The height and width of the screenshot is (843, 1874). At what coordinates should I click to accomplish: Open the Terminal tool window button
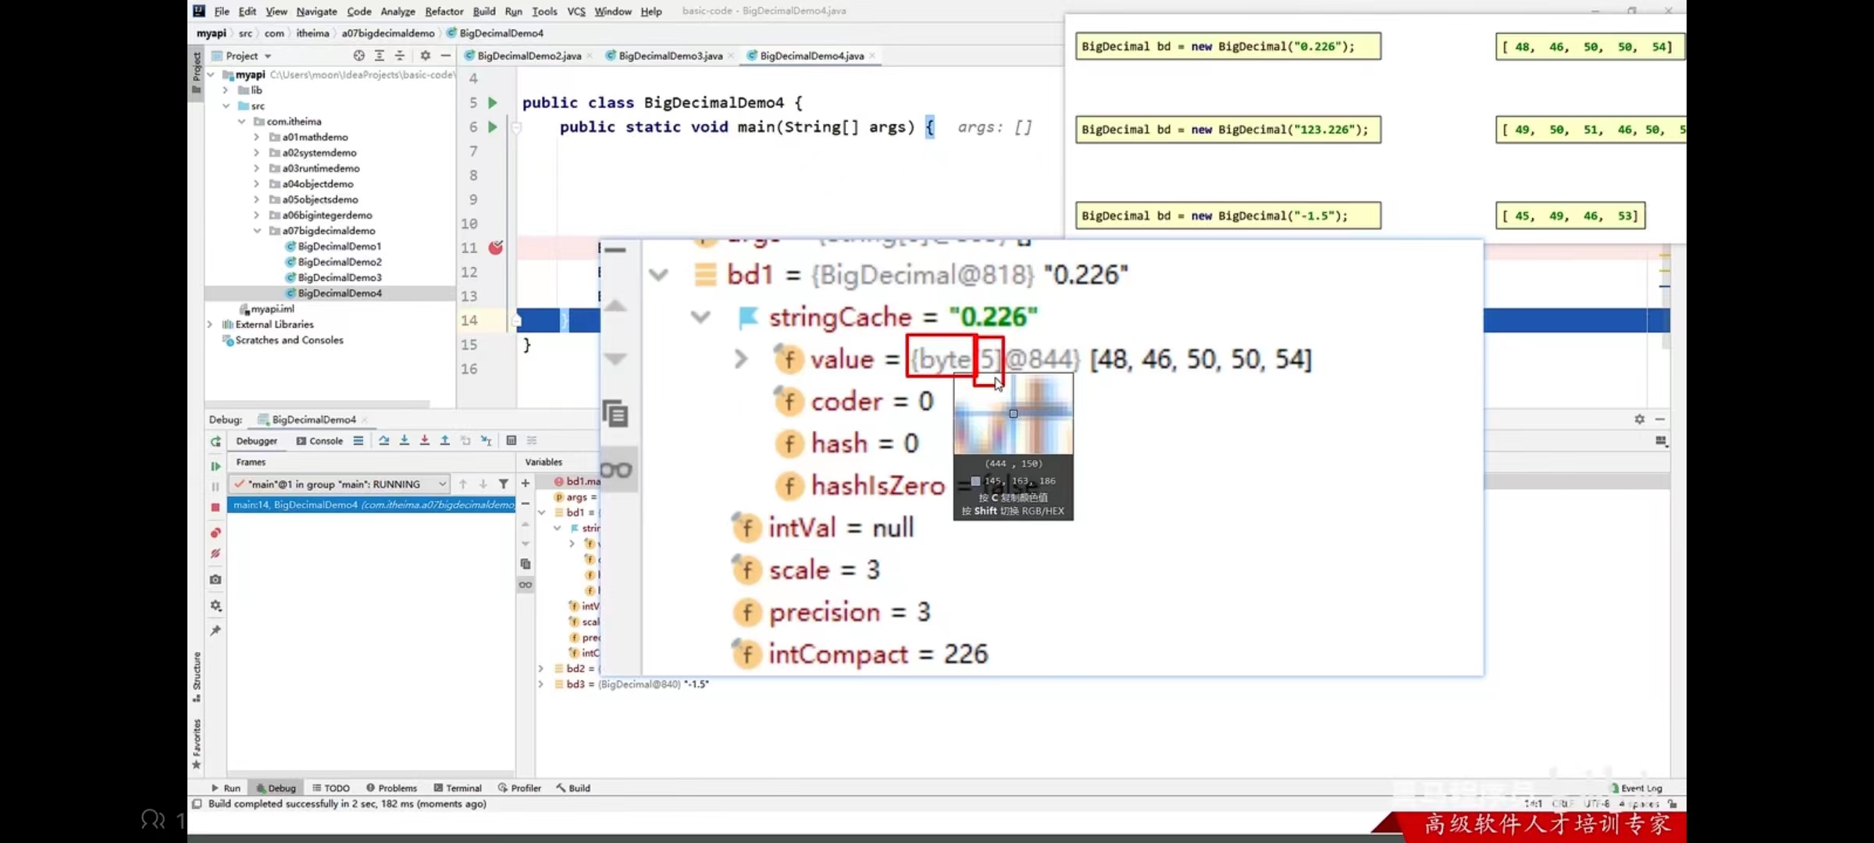pos(458,788)
